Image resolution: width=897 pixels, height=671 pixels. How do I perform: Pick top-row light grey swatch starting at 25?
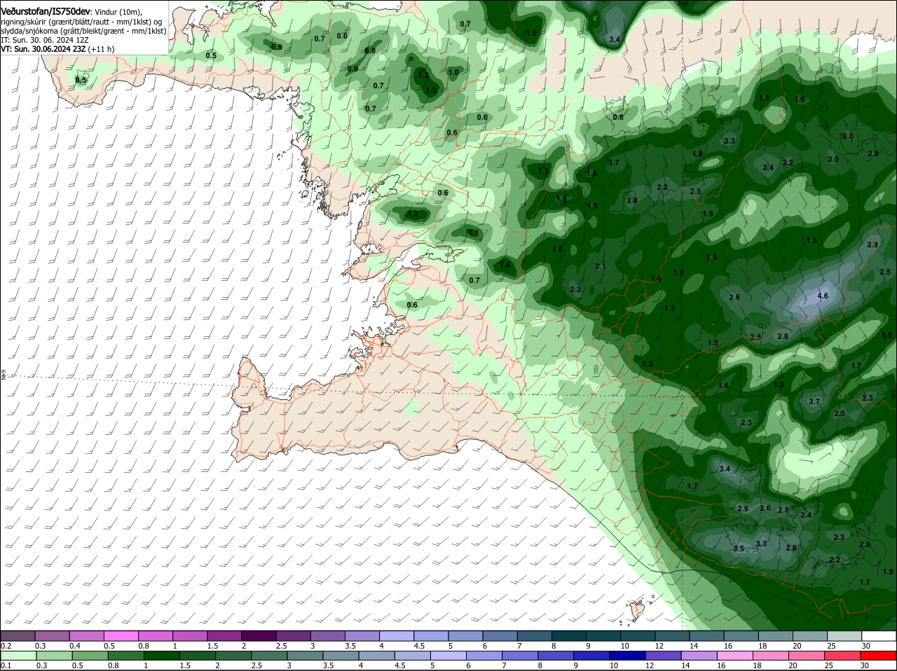coord(844,636)
